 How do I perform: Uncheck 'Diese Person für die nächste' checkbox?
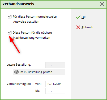[10, 33]
